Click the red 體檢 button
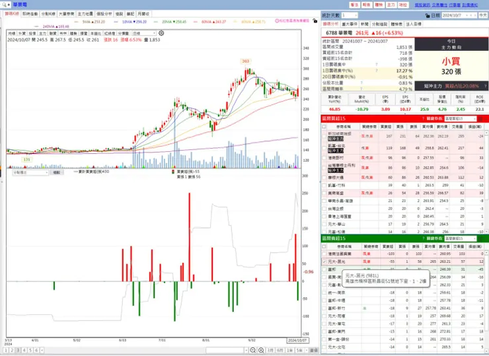The image size is (489, 356). tap(379, 5)
